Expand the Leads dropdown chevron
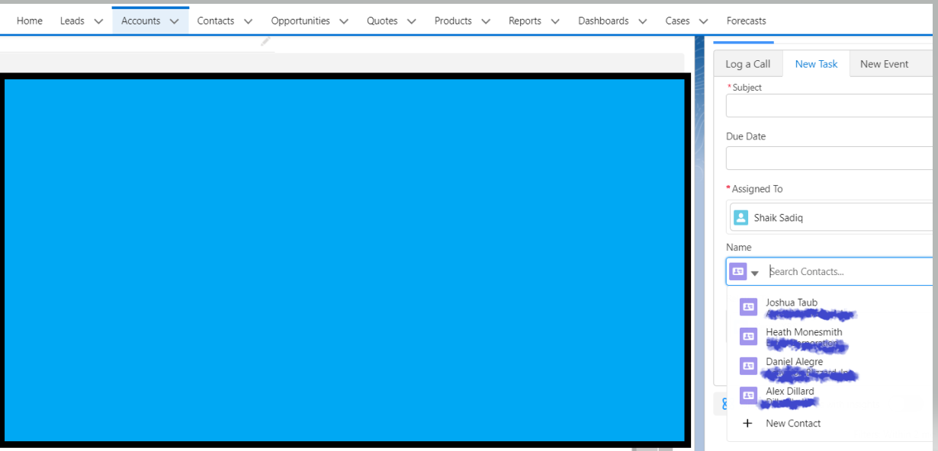Viewport: 938px width, 451px height. (98, 21)
